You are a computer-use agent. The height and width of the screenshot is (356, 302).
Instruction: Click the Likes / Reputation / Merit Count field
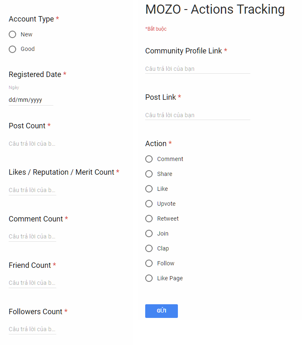coord(32,190)
